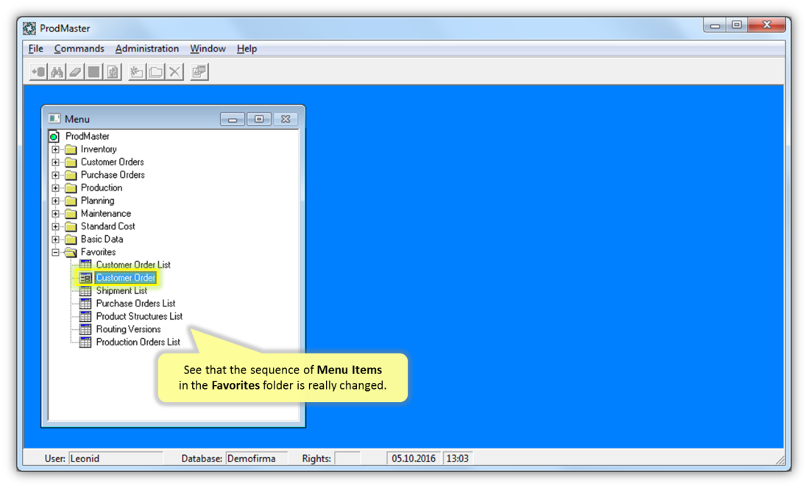Click the new folder starburst toolbar icon
808x488 pixels.
pyautogui.click(x=137, y=72)
